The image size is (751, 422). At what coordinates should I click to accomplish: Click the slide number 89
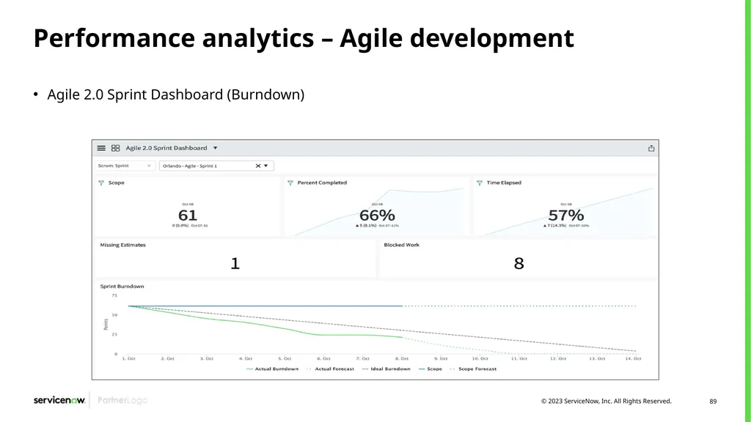point(713,401)
